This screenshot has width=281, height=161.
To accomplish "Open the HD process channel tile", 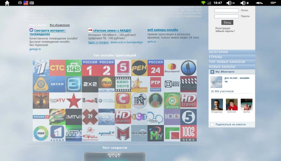I will click(x=123, y=117).
